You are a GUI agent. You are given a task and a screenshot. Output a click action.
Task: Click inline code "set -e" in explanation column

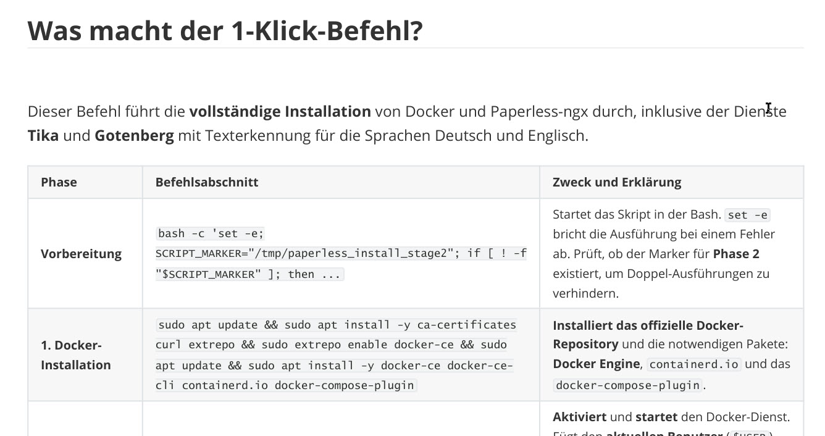click(x=748, y=215)
